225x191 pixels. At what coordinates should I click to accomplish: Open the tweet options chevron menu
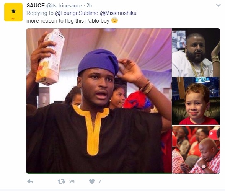[218, 5]
